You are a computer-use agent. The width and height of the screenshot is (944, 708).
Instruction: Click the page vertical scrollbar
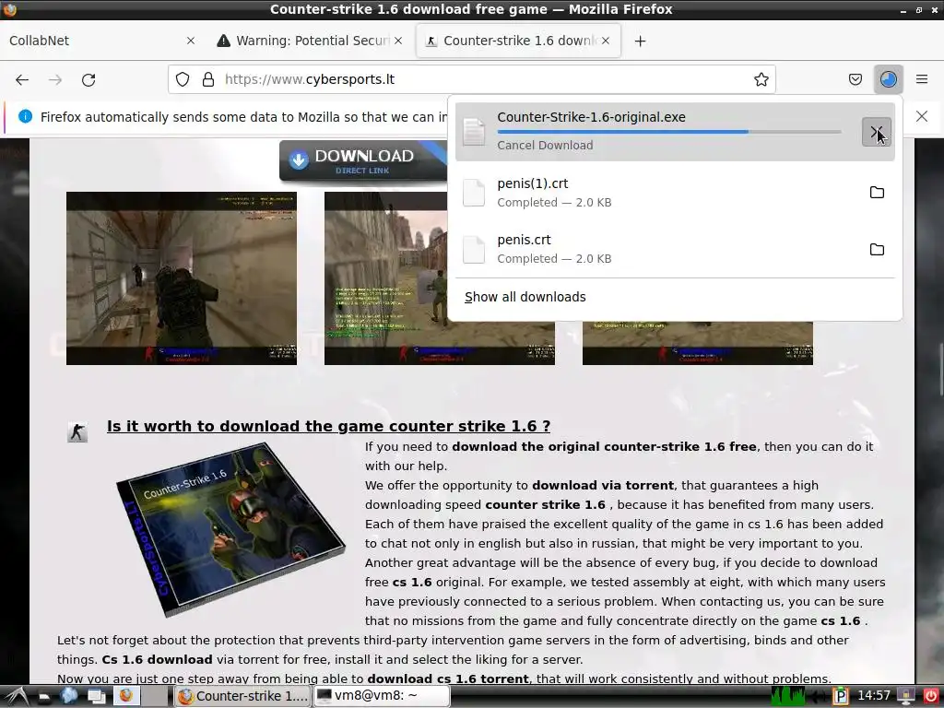(940, 370)
